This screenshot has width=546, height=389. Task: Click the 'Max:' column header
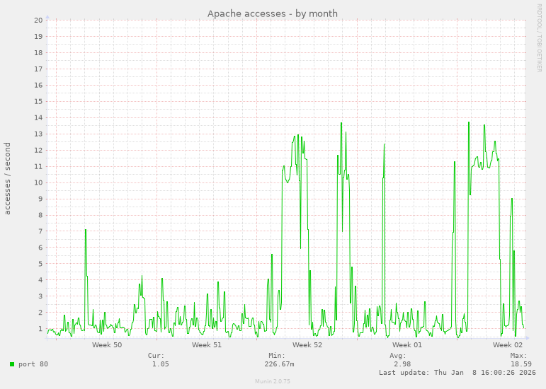point(519,356)
